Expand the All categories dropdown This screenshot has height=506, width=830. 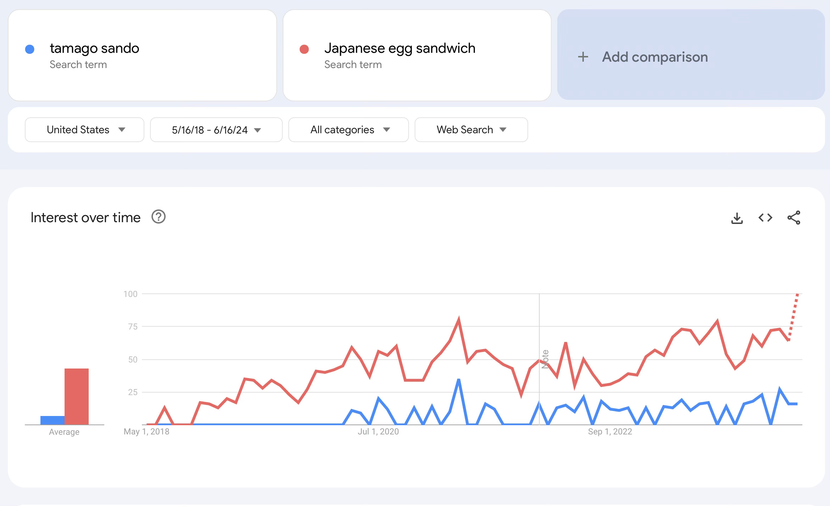tap(348, 130)
